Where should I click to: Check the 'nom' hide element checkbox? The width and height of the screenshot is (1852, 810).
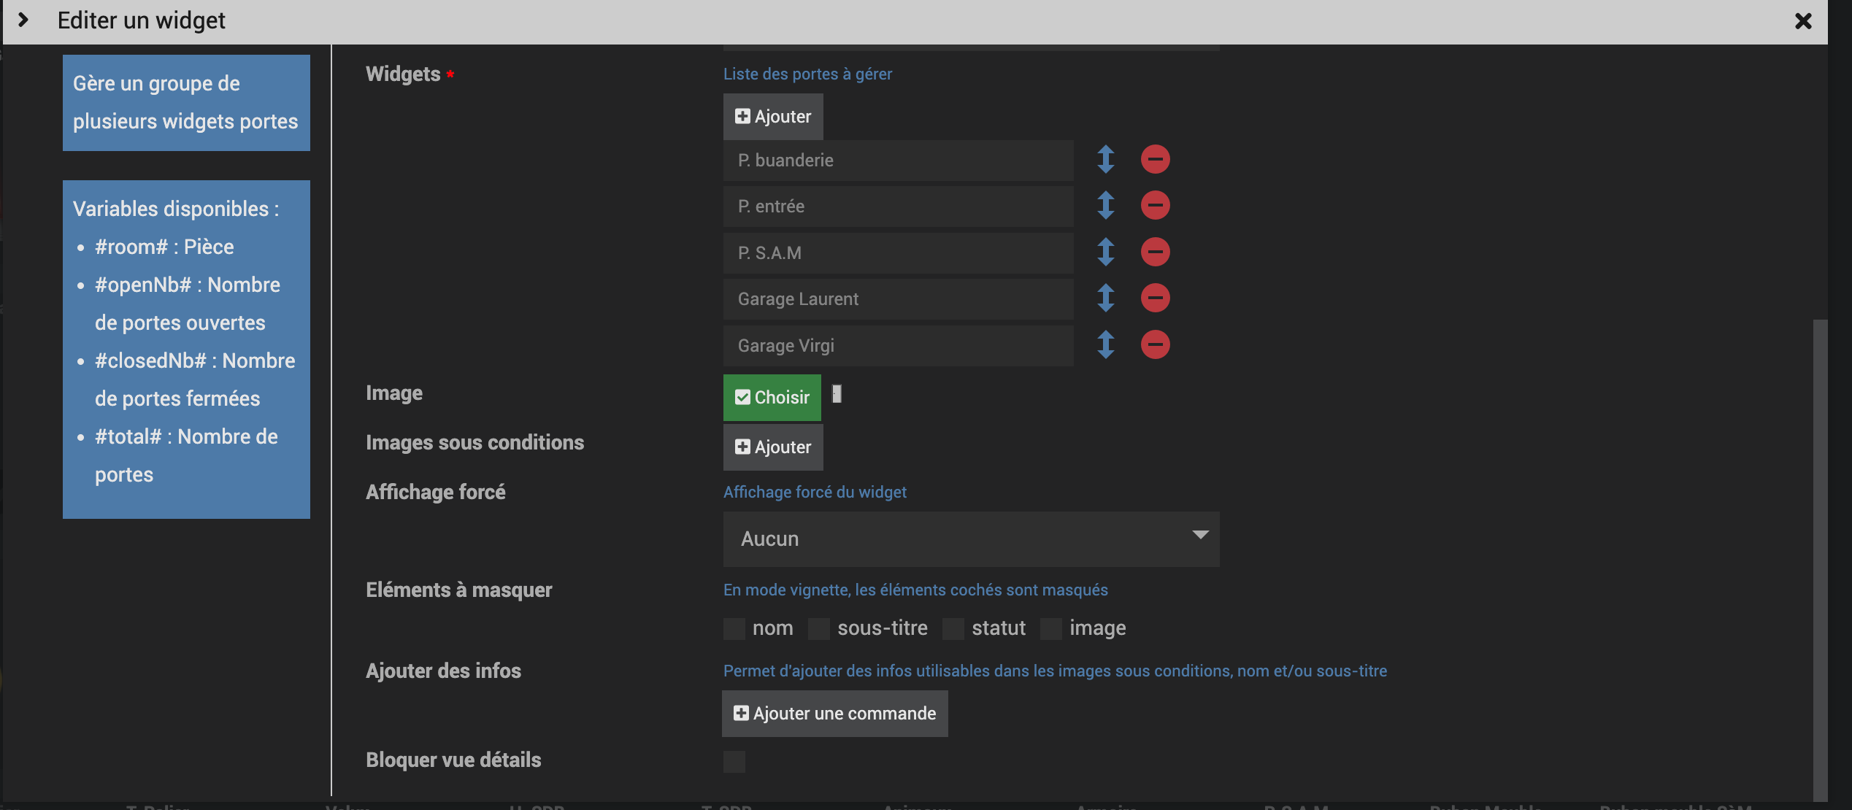(x=734, y=628)
